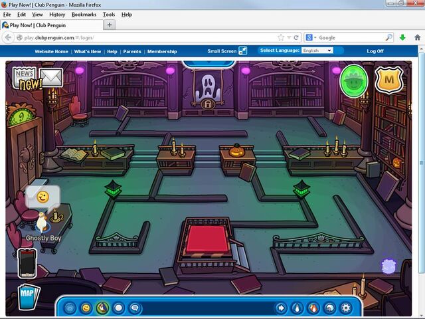Open the What's New link
This screenshot has width=425, height=319.
88,51
